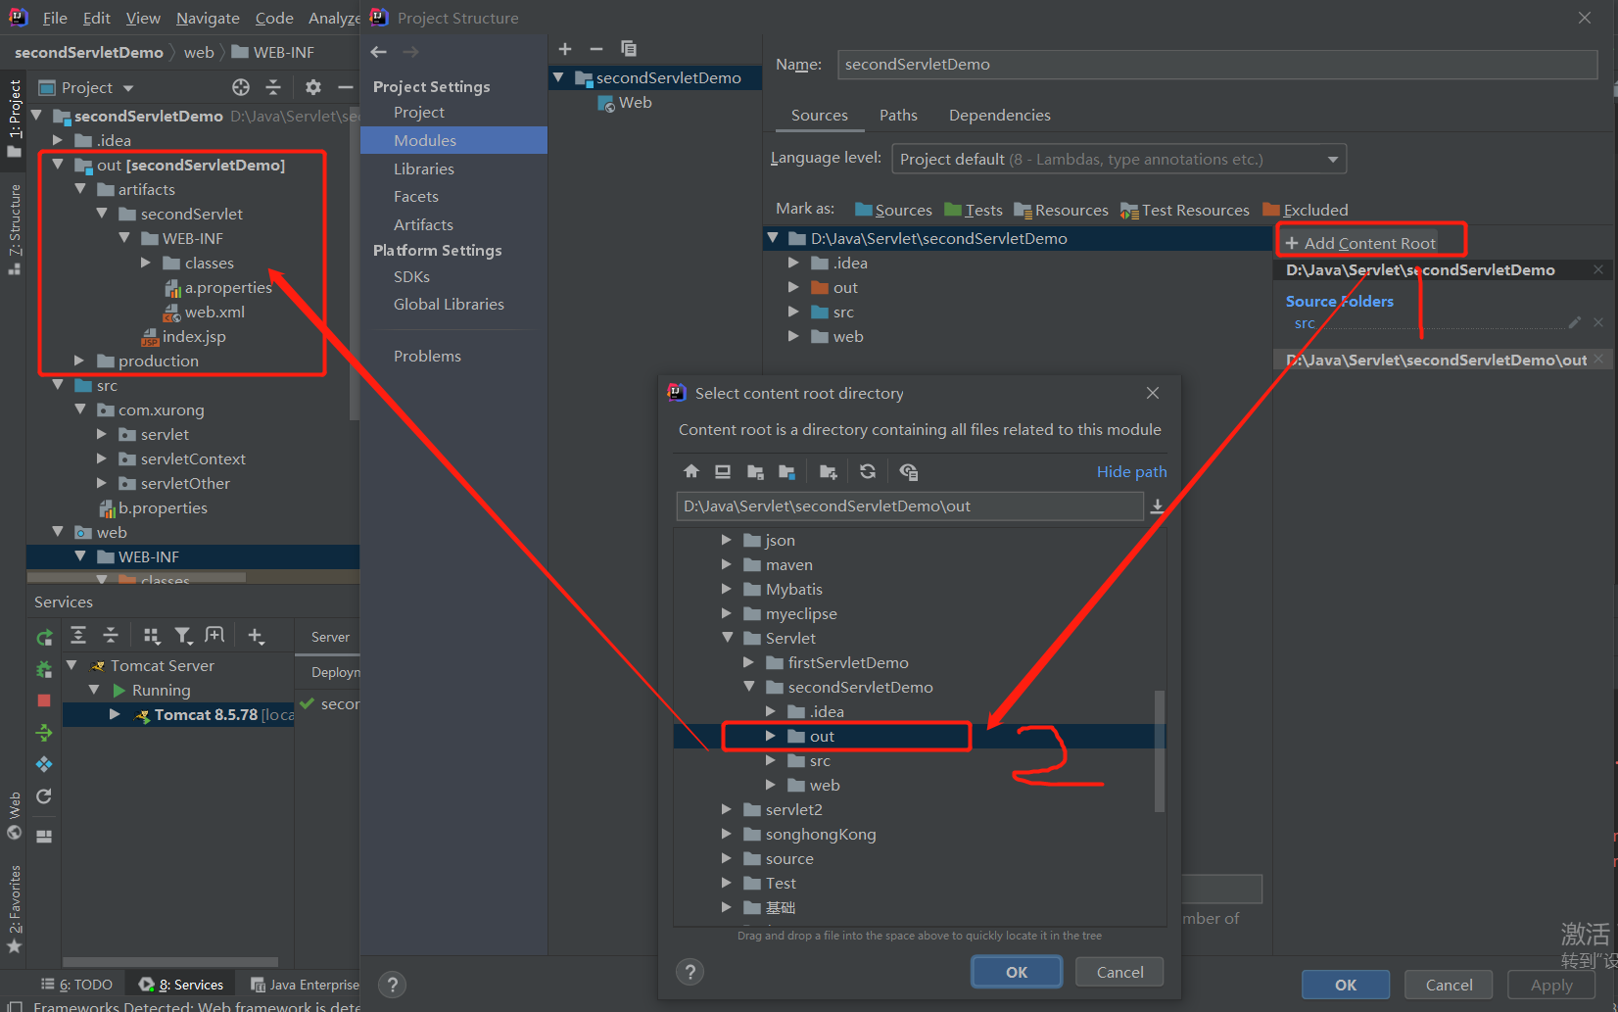Open the Language level dropdown
The height and width of the screenshot is (1012, 1618).
[x=1119, y=159]
